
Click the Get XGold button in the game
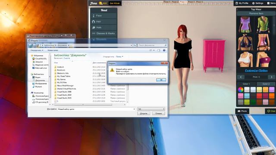115,3
